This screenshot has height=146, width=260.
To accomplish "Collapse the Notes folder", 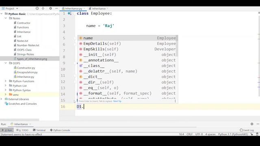I will coord(6,18).
